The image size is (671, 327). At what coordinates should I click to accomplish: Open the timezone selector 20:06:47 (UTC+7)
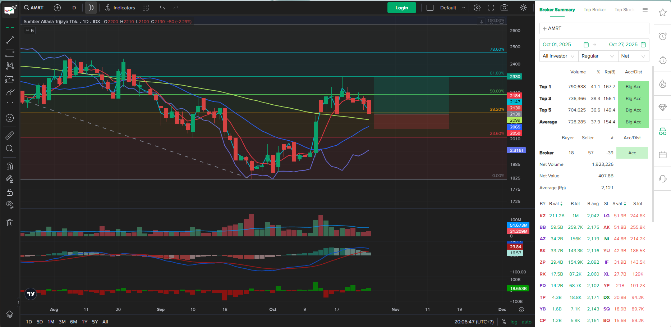point(474,322)
